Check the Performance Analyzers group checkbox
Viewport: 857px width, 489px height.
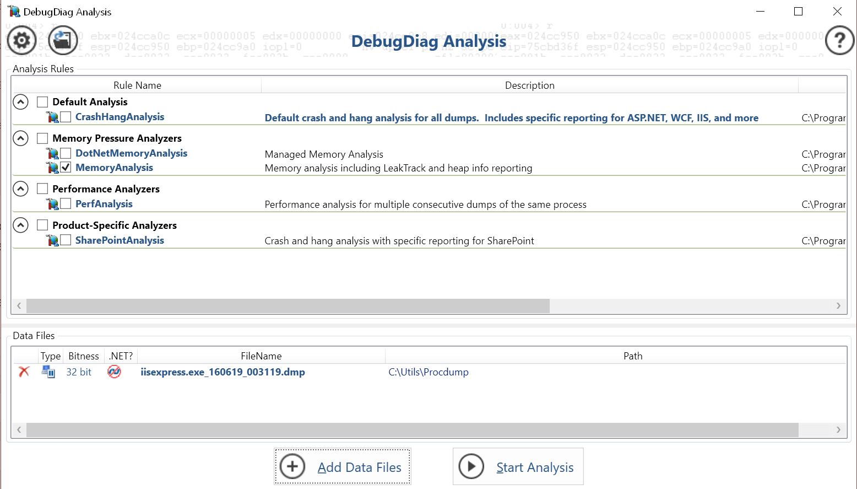42,189
